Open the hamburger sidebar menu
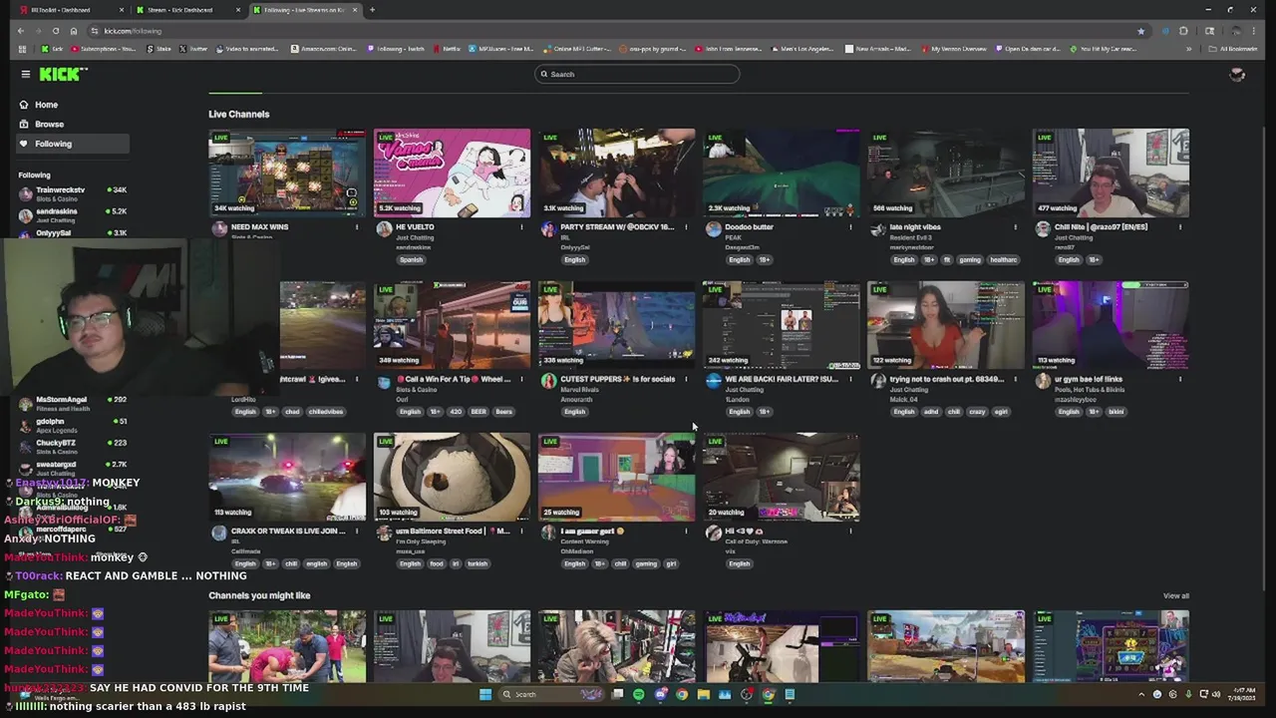 25,74
